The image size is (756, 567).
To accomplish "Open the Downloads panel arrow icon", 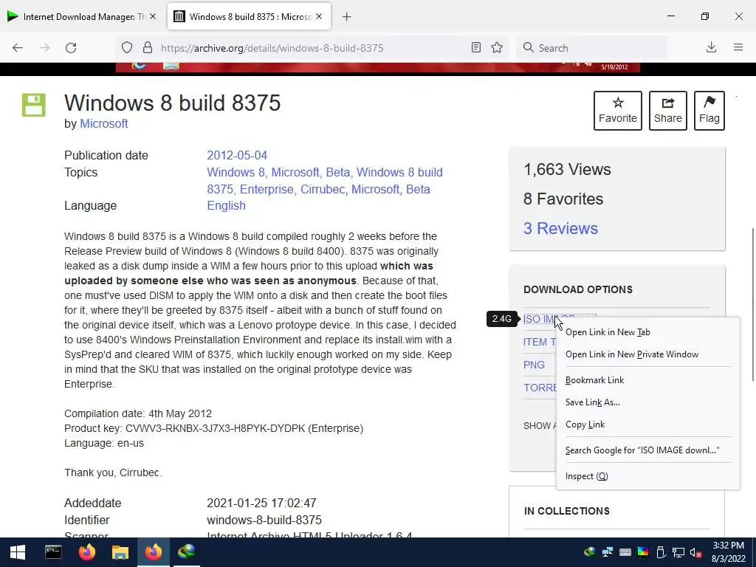I will (x=711, y=47).
